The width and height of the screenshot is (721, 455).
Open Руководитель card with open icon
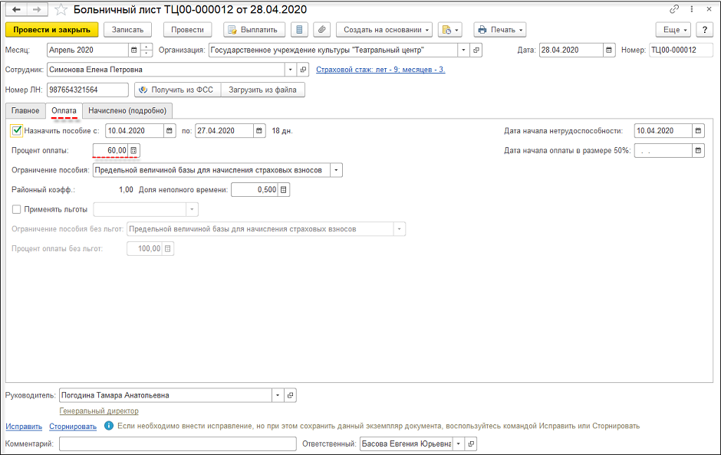(x=290, y=395)
